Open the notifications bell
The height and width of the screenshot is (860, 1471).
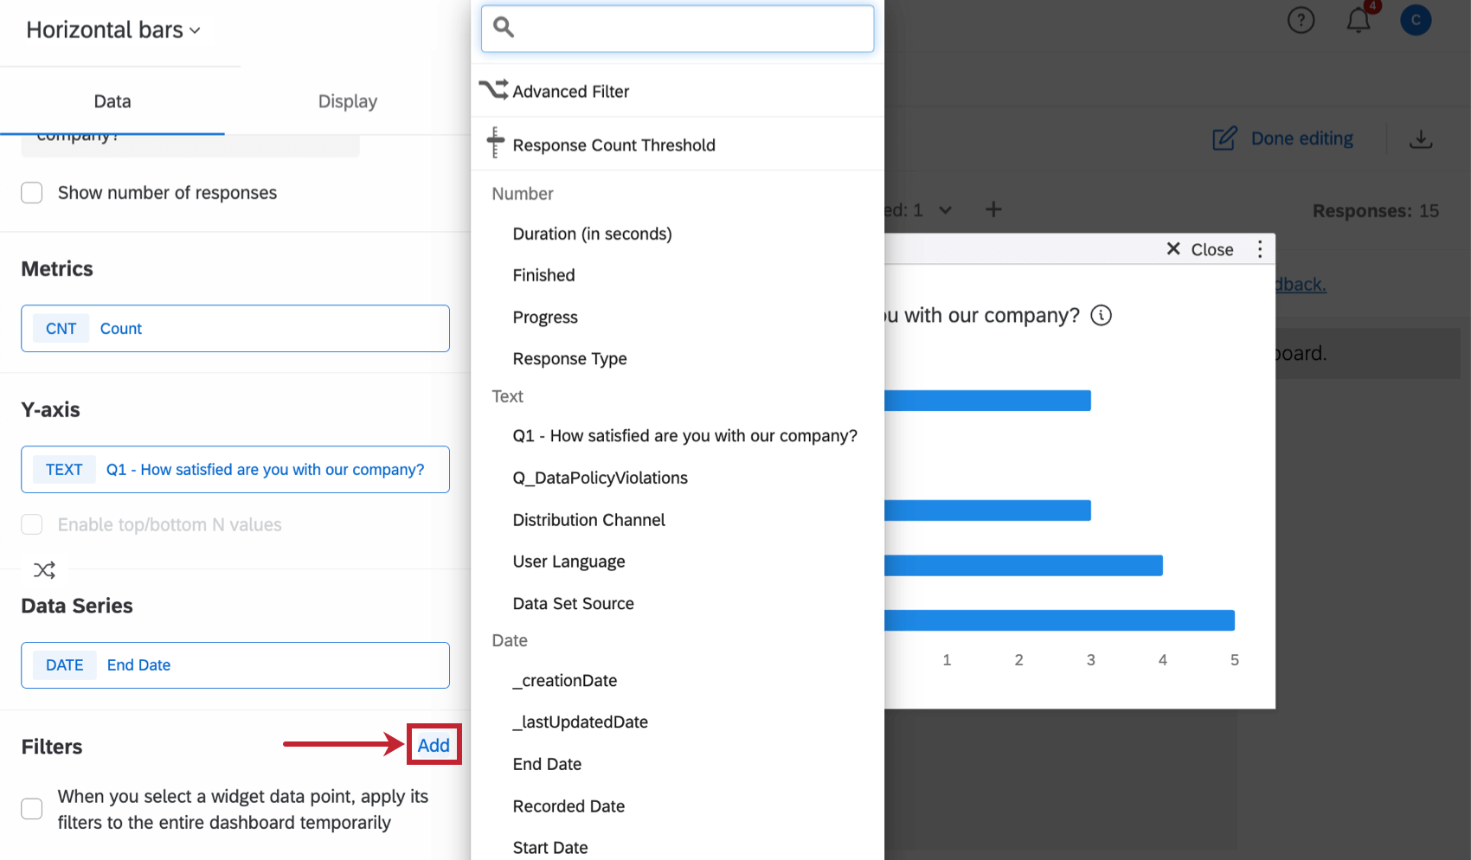(x=1357, y=21)
